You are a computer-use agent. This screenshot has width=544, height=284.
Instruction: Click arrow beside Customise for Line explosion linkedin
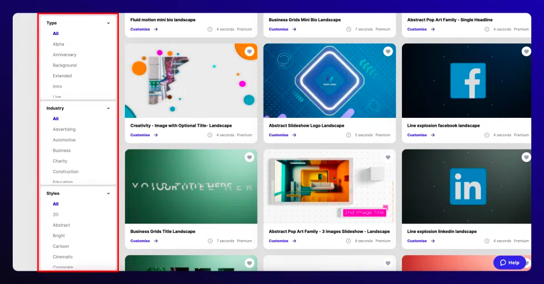[432, 241]
